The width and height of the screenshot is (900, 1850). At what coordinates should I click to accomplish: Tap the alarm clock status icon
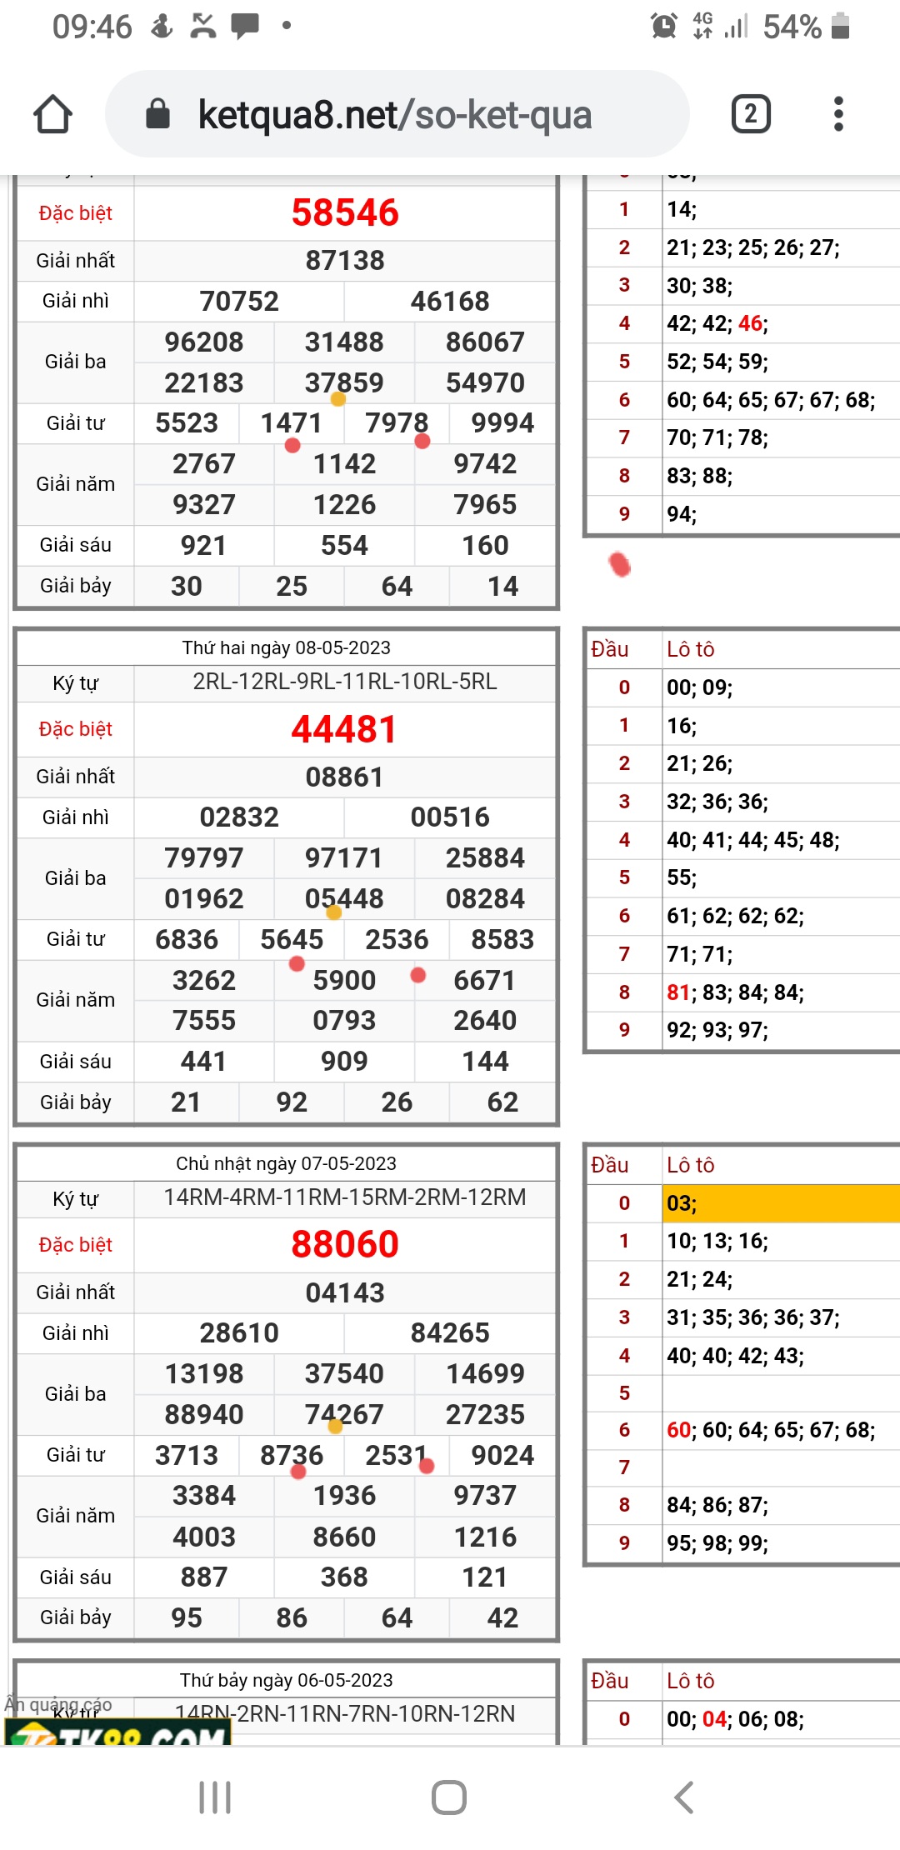(x=664, y=26)
